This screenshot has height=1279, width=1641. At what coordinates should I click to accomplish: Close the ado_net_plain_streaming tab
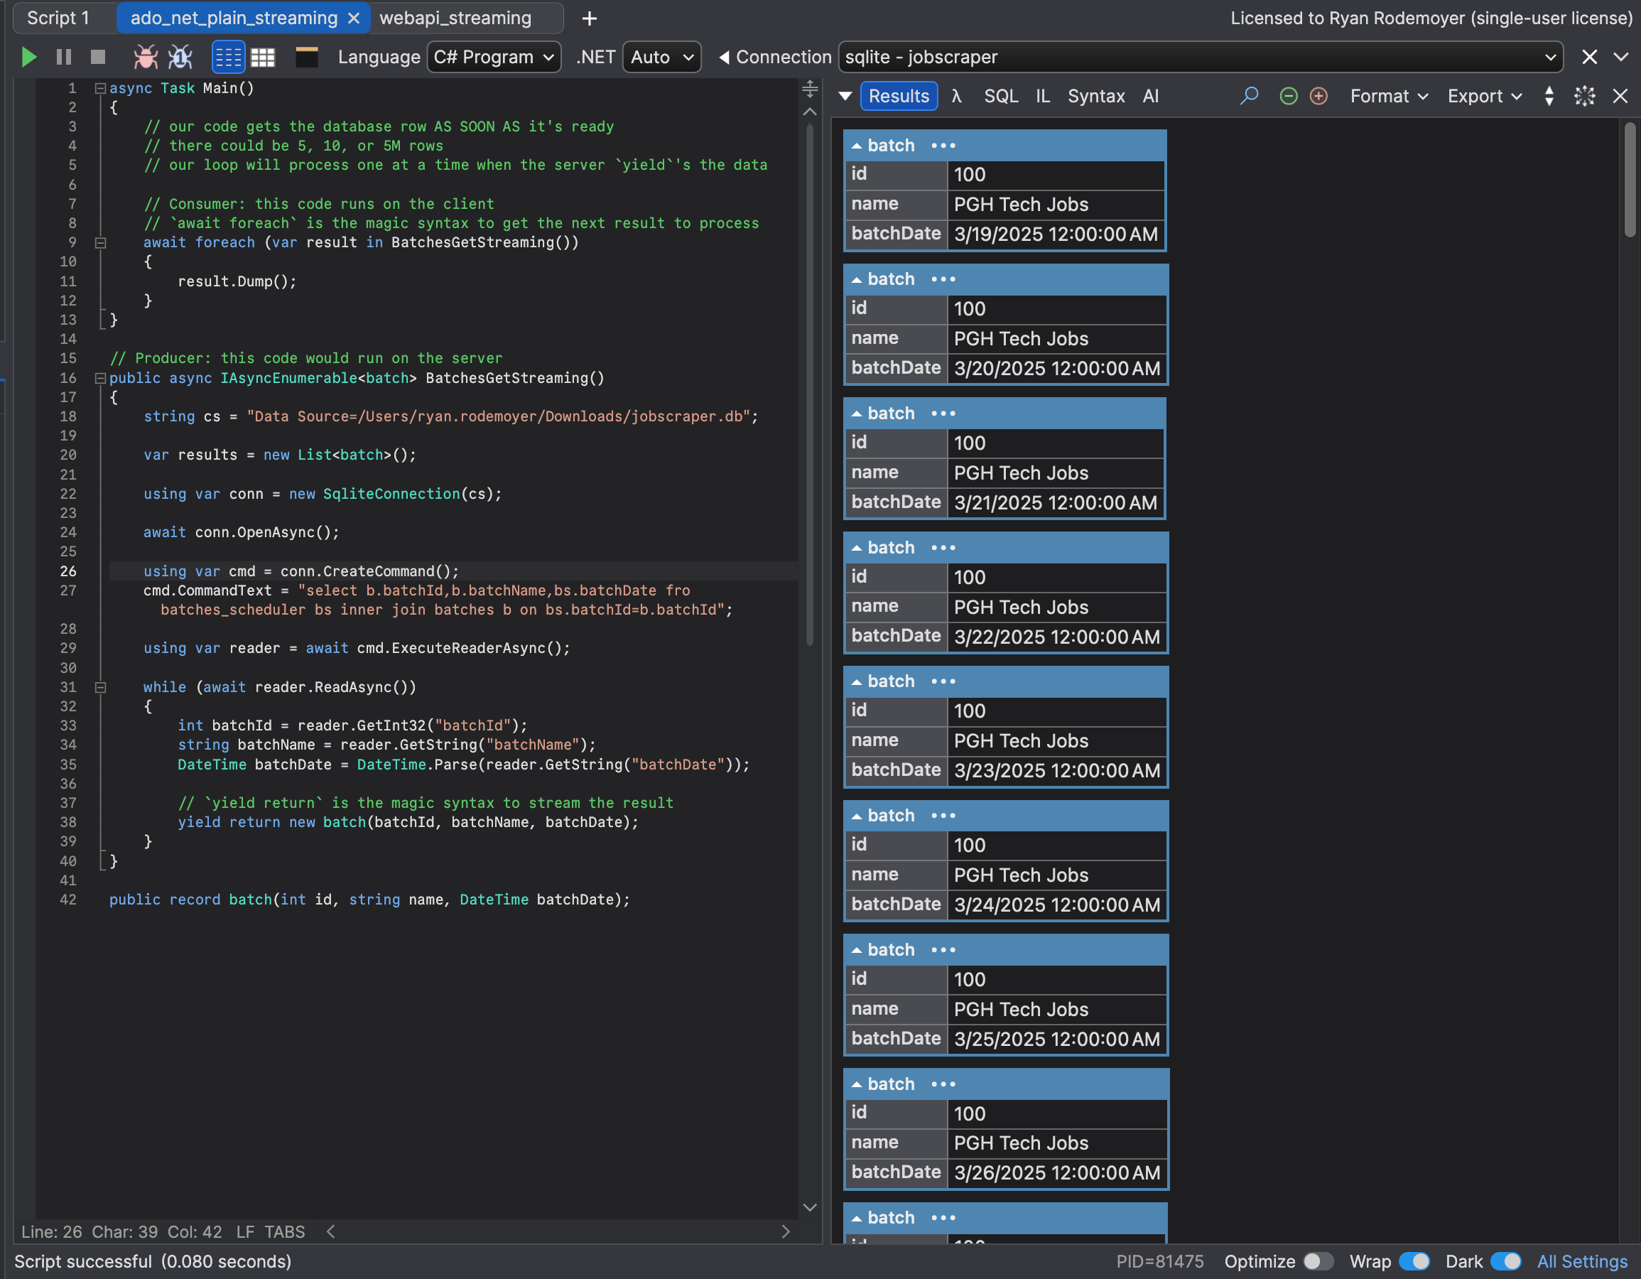[x=354, y=18]
